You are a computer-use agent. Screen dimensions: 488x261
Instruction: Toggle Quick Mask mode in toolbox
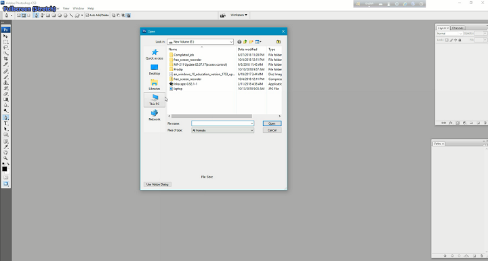pyautogui.click(x=5, y=177)
